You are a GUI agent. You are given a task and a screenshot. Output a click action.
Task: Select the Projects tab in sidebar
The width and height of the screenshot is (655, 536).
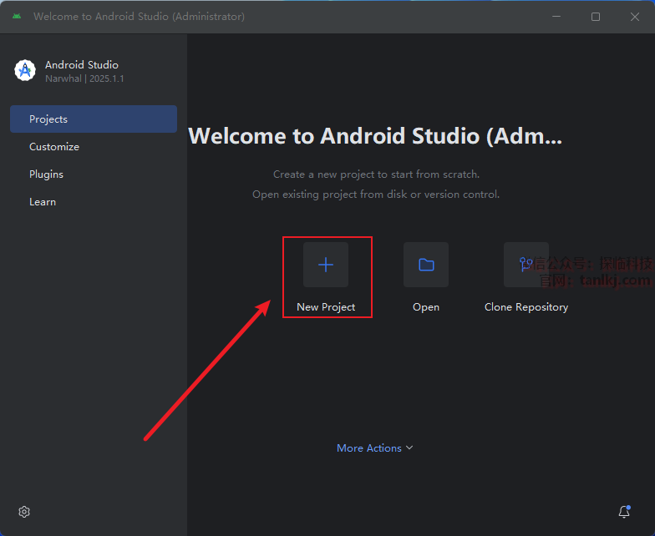(93, 119)
